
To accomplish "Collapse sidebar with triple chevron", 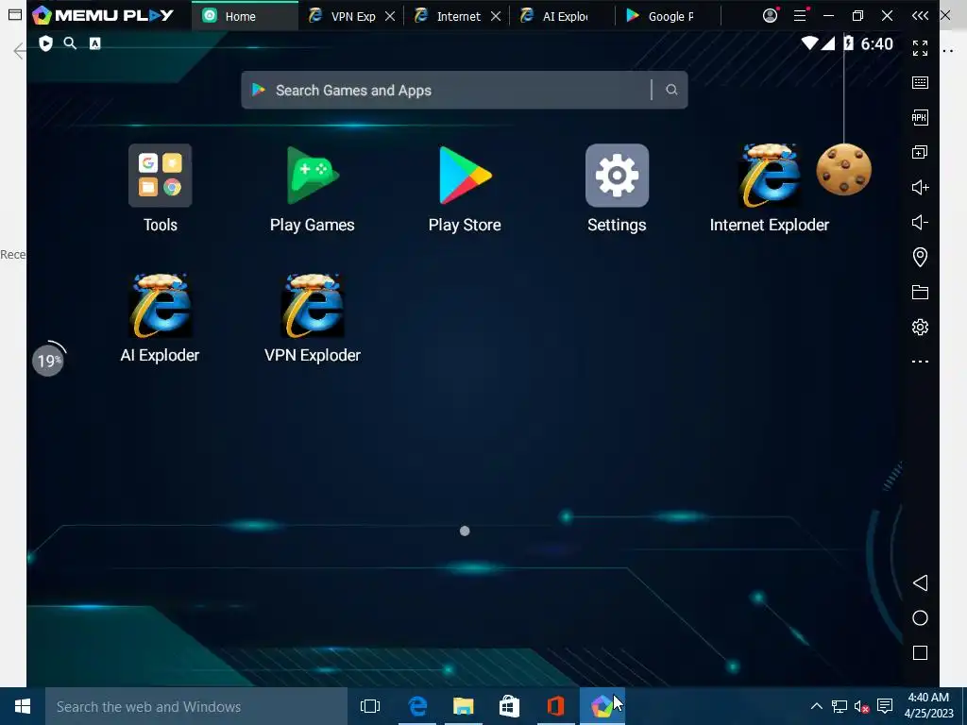I will point(920,15).
